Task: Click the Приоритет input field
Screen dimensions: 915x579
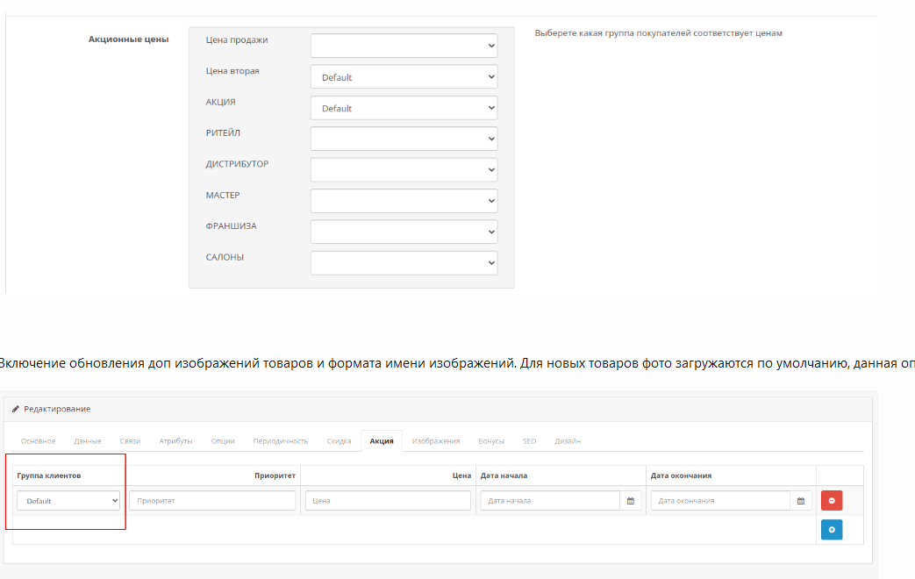Action: pyautogui.click(x=212, y=501)
